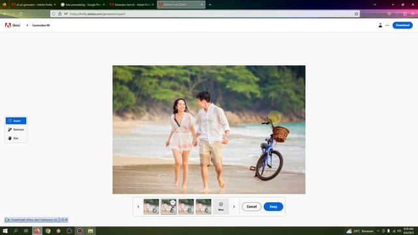418x235 pixels.
Task: Click the padlock site info icon
Action: pyautogui.click(x=59, y=14)
